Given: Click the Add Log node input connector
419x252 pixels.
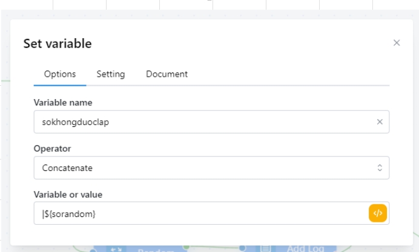Looking at the screenshot, I should [x=242, y=247].
